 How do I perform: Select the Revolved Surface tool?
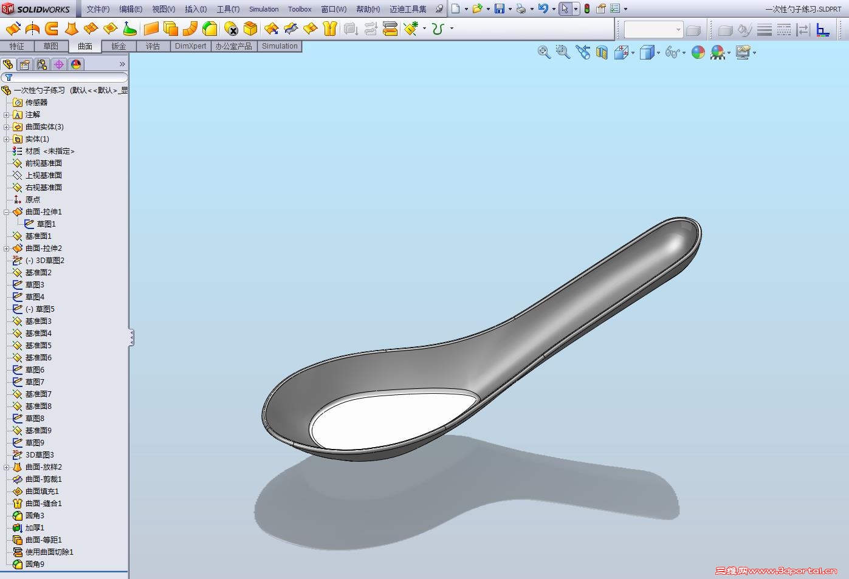coord(33,29)
